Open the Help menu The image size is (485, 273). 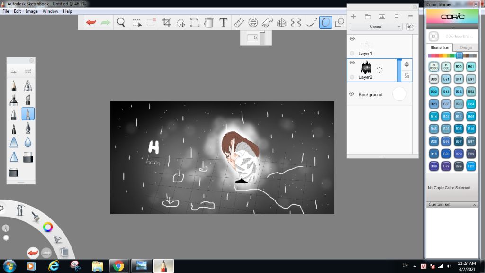coord(67,11)
